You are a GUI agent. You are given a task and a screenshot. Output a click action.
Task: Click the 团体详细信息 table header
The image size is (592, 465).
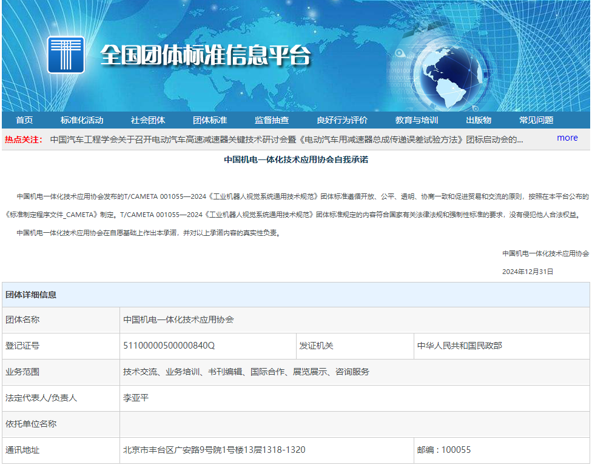[x=31, y=295]
